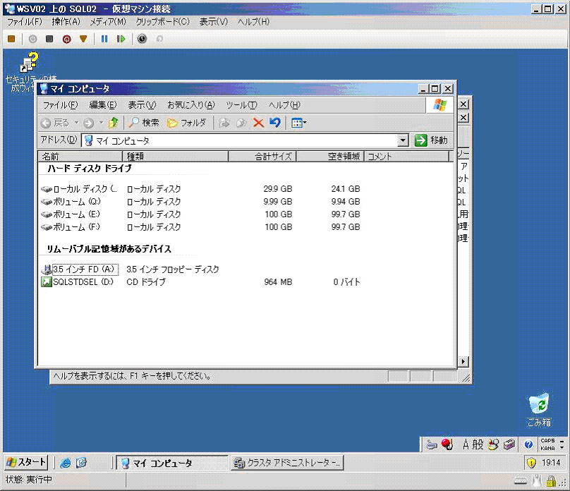The image size is (570, 491).
Task: Launch Internet Explorer from quick launch
Action: tap(66, 463)
